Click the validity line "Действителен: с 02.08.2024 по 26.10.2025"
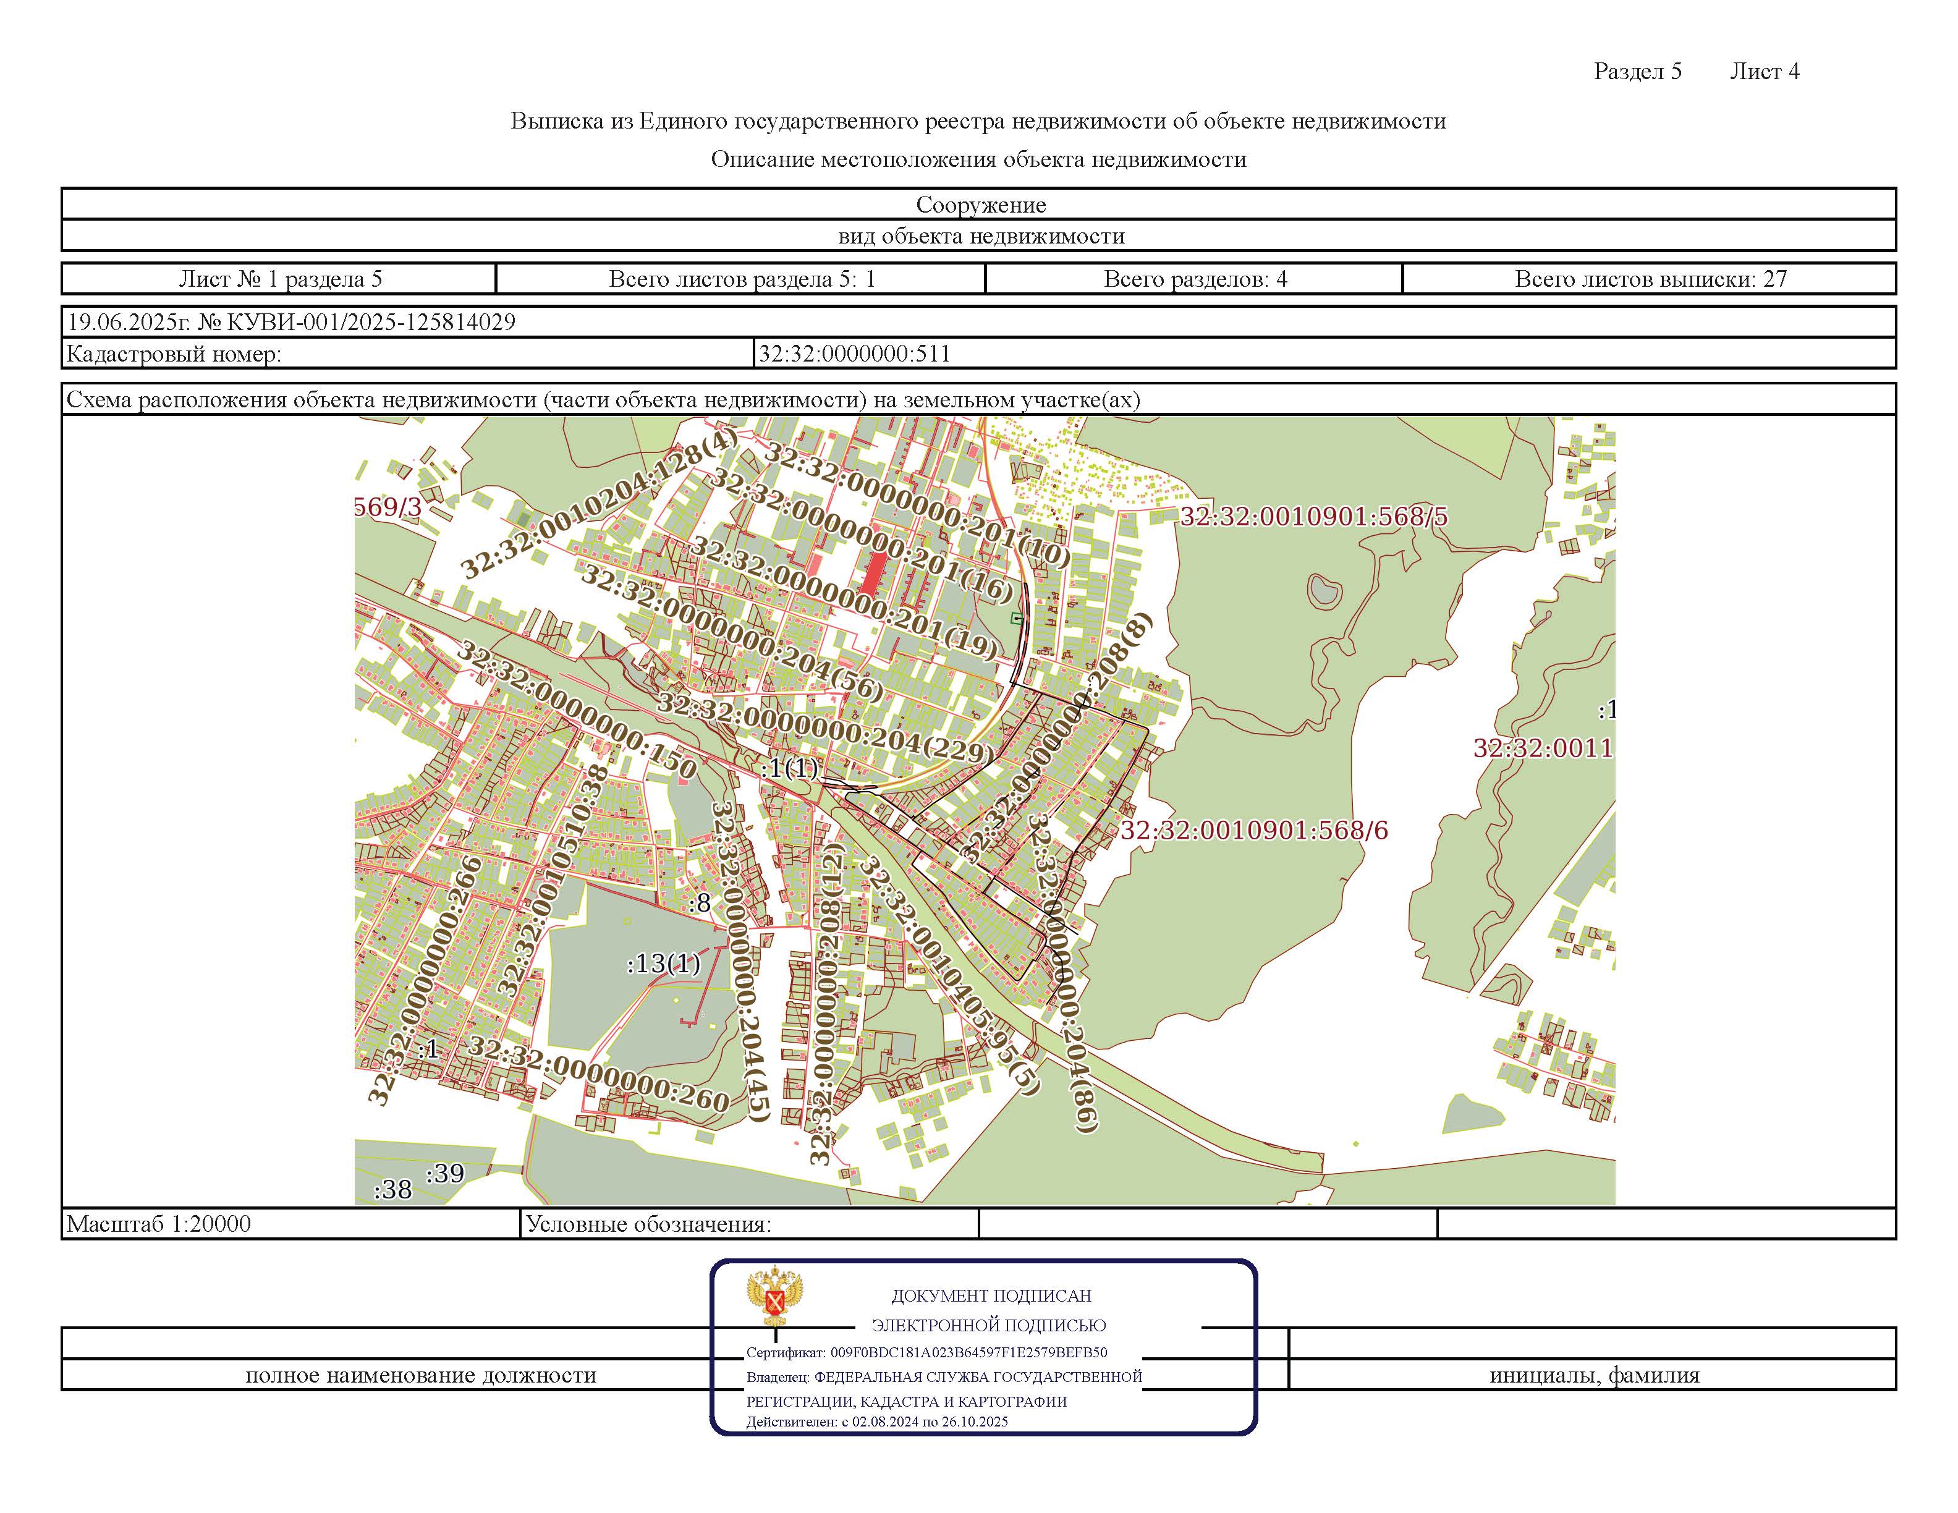This screenshot has height=1513, width=1958. (x=878, y=1422)
